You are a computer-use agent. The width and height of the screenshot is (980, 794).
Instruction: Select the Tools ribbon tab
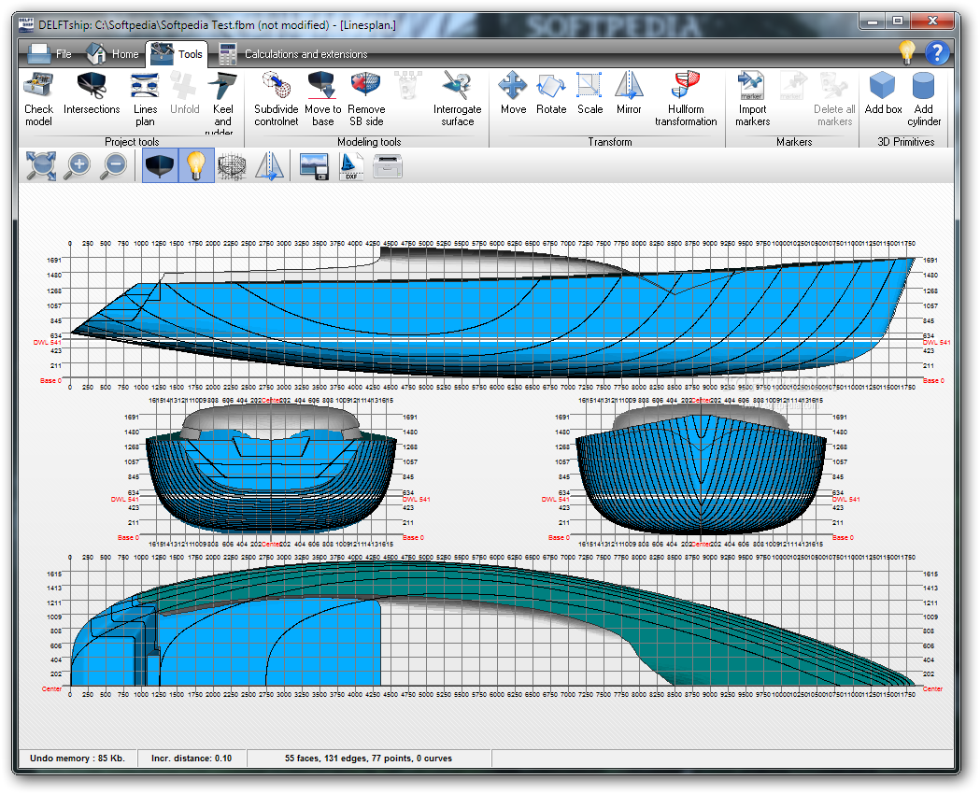click(x=177, y=54)
